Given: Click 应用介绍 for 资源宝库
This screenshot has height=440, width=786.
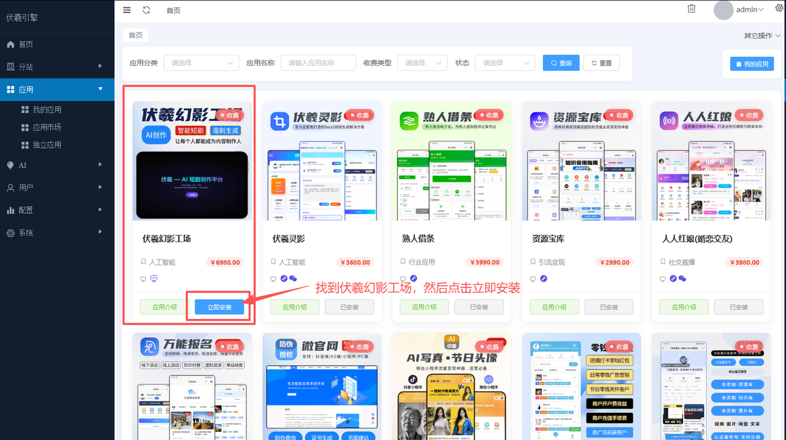Looking at the screenshot, I should click(x=554, y=307).
